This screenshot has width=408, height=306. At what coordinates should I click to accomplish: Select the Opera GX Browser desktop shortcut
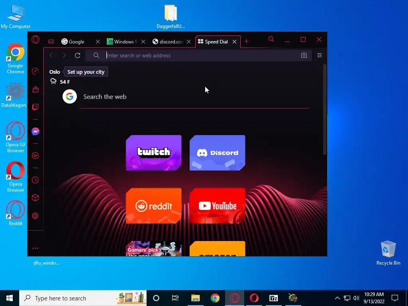[16, 137]
